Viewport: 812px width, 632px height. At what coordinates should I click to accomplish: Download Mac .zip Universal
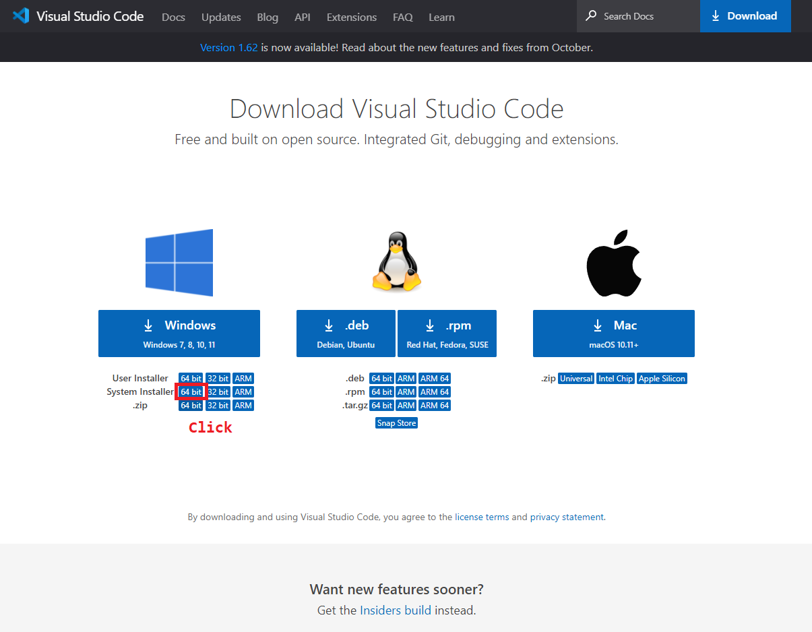pos(576,379)
